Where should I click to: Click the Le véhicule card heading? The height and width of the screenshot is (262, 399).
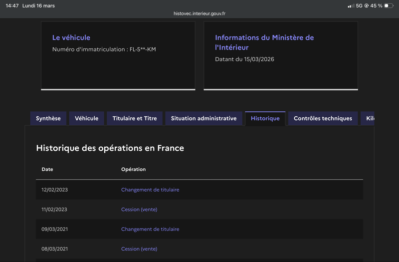click(71, 37)
